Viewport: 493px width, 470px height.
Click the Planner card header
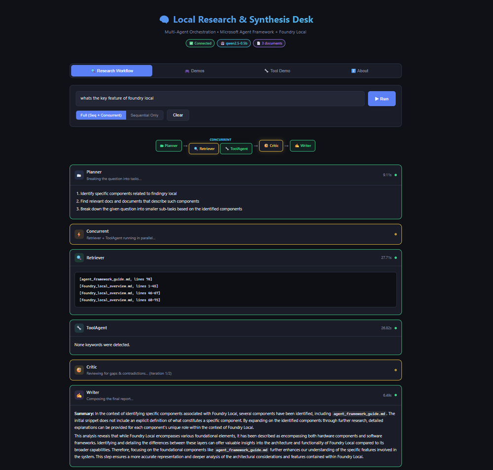pos(236,175)
